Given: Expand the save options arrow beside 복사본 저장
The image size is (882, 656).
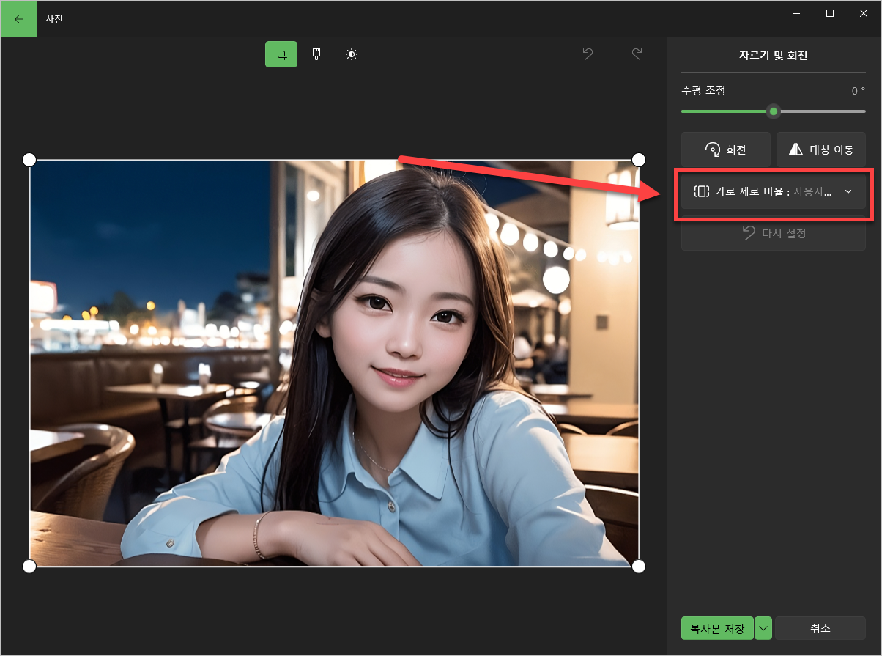Looking at the screenshot, I should click(763, 629).
